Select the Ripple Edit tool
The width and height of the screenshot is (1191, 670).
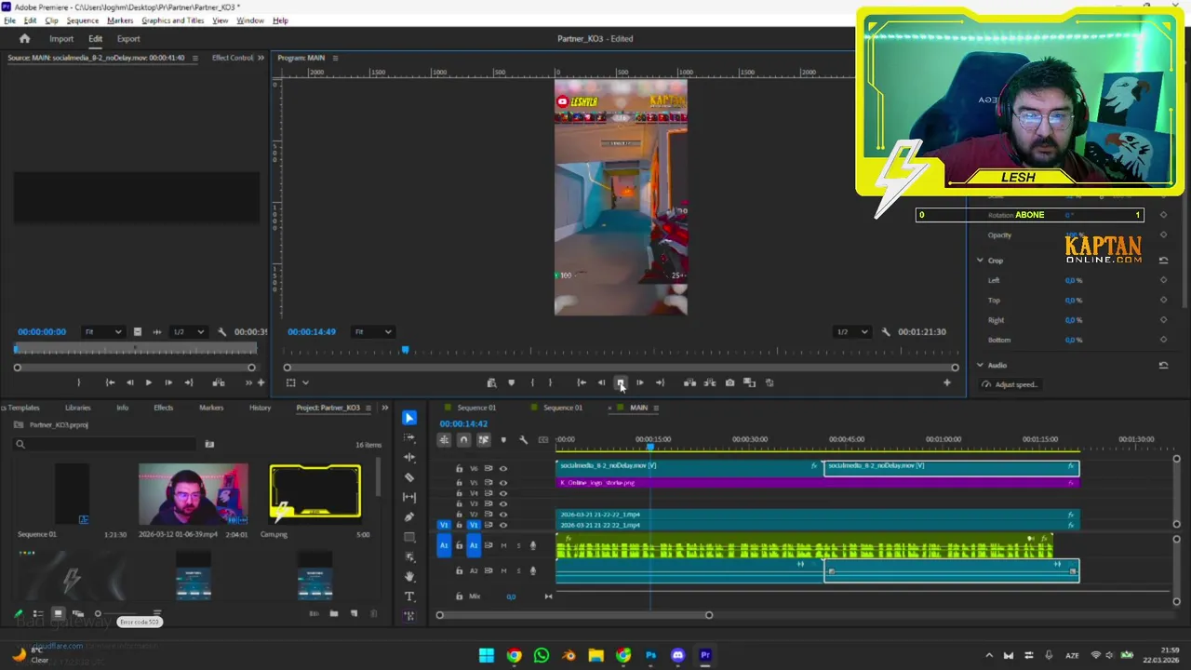coord(409,457)
